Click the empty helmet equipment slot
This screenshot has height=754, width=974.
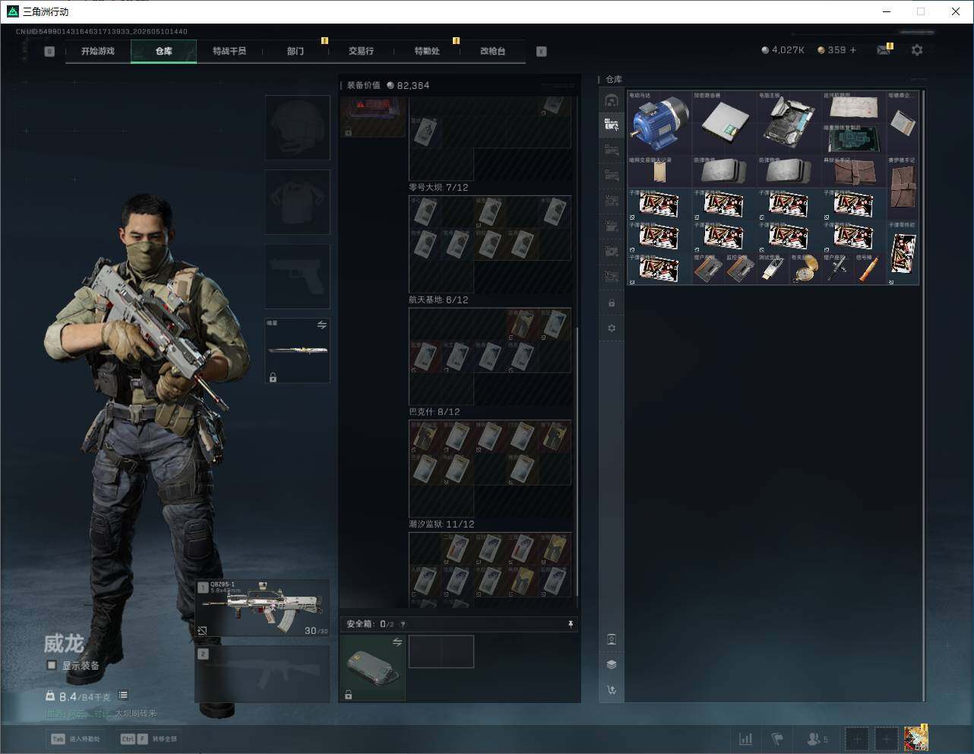297,128
